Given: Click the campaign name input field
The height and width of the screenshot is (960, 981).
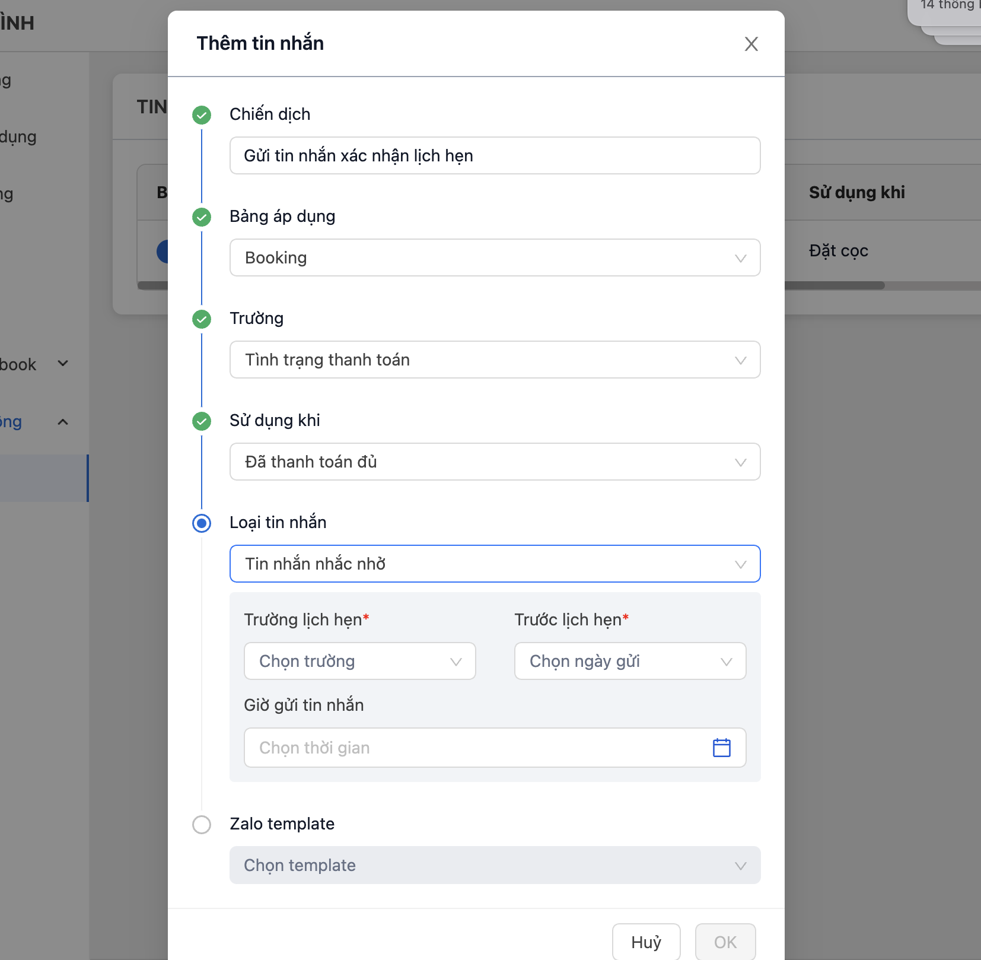Looking at the screenshot, I should point(495,155).
